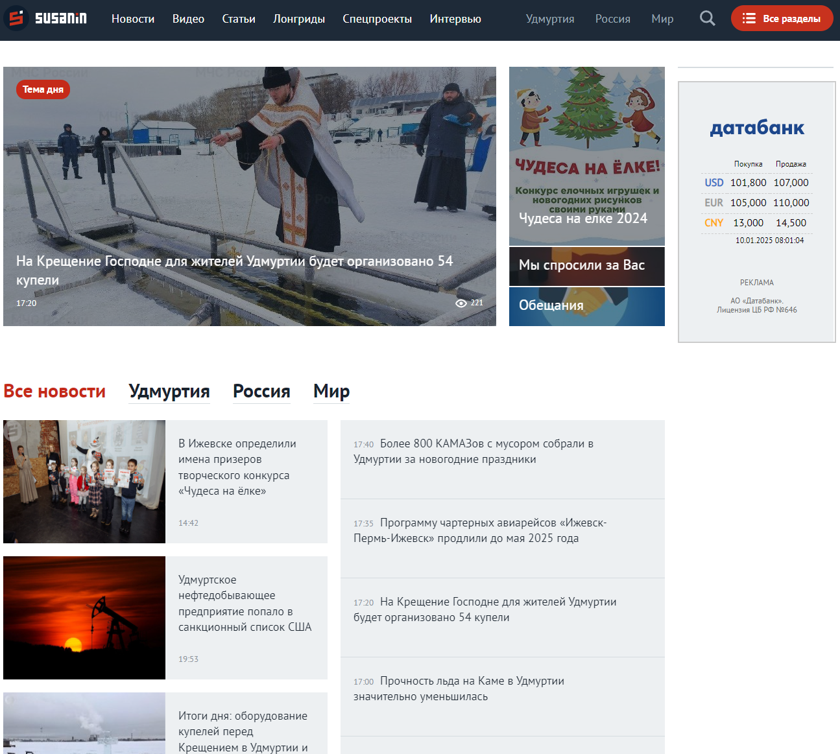This screenshot has height=754, width=840.
Task: Click the Все разделы button
Action: 782,18
